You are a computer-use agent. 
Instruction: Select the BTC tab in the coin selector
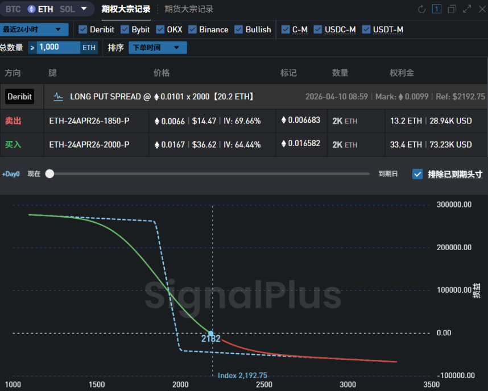tap(14, 9)
